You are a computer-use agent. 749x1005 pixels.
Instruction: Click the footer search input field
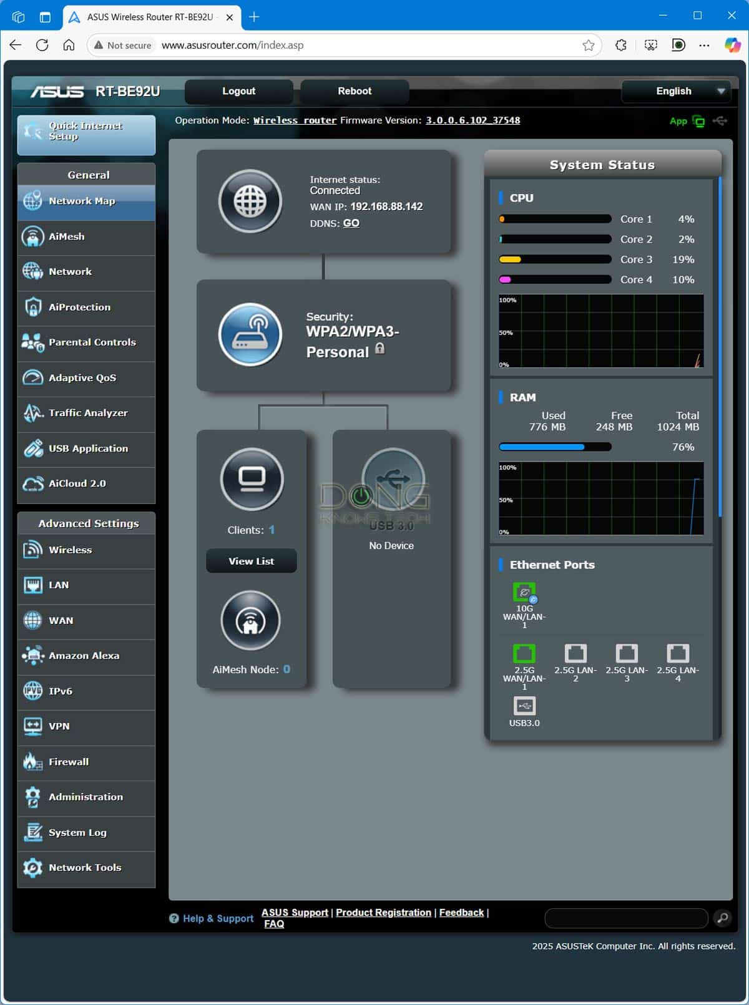click(x=626, y=918)
